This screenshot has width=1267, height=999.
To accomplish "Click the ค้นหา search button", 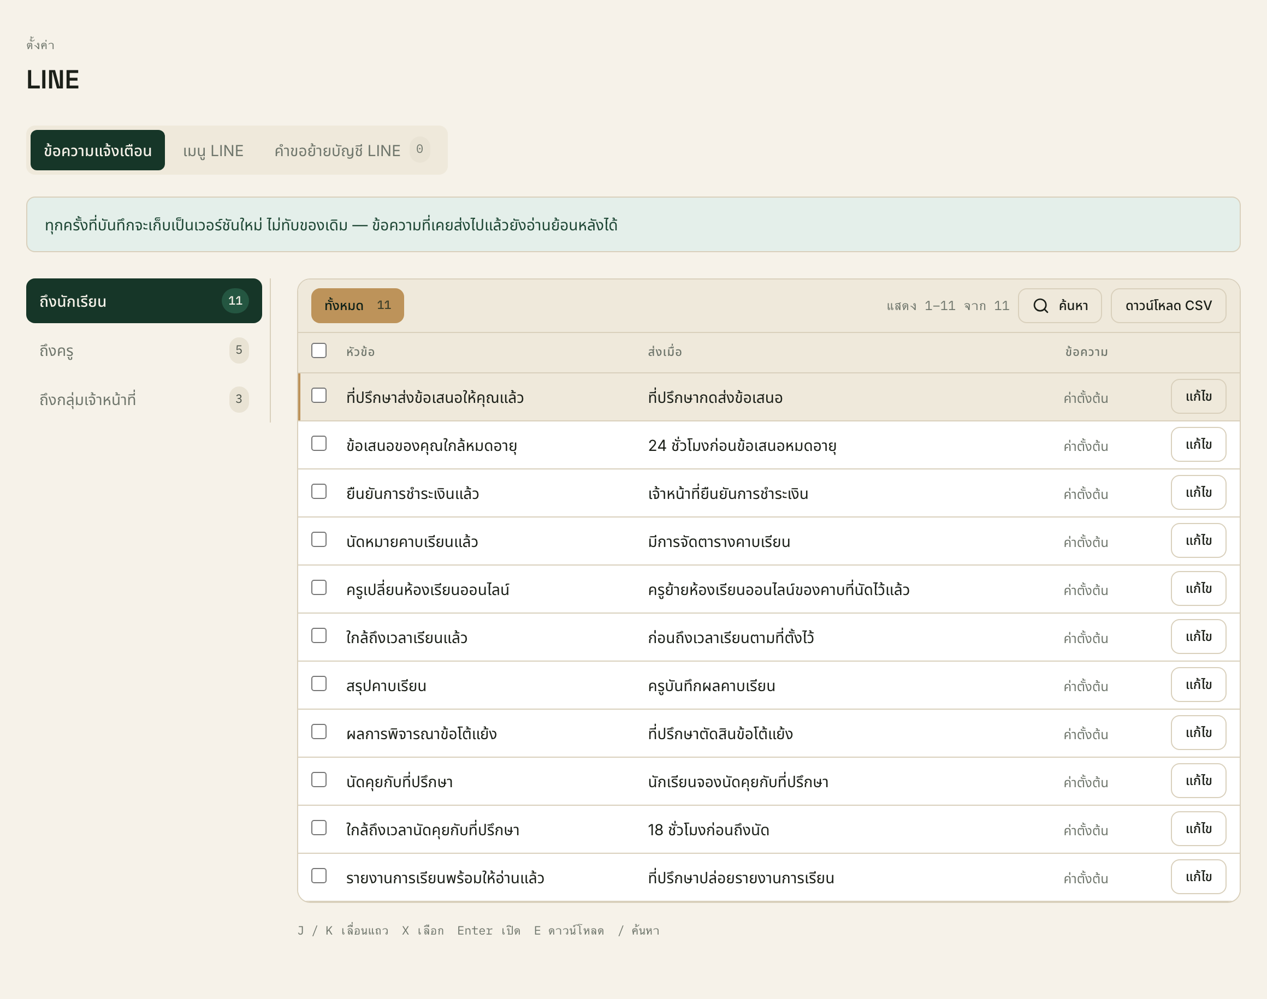I will click(x=1060, y=305).
